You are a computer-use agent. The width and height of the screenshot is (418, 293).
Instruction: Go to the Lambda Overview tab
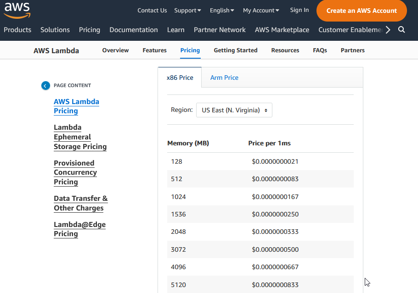pos(115,50)
